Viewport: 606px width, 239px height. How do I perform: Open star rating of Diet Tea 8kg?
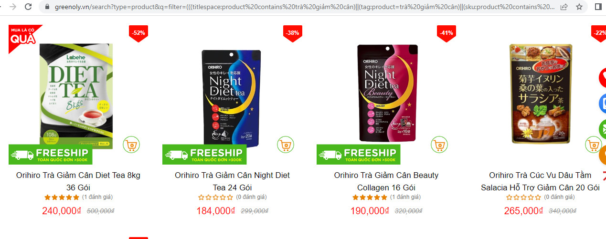click(62, 197)
